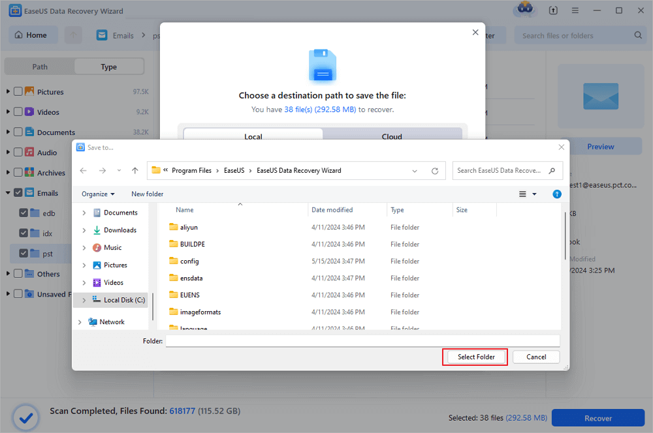Click the Folder name input field
Viewport: 653px width, 433px height.
click(x=362, y=341)
